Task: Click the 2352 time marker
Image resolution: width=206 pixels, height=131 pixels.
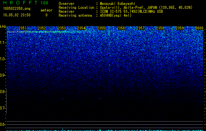Action: tap(42, 28)
